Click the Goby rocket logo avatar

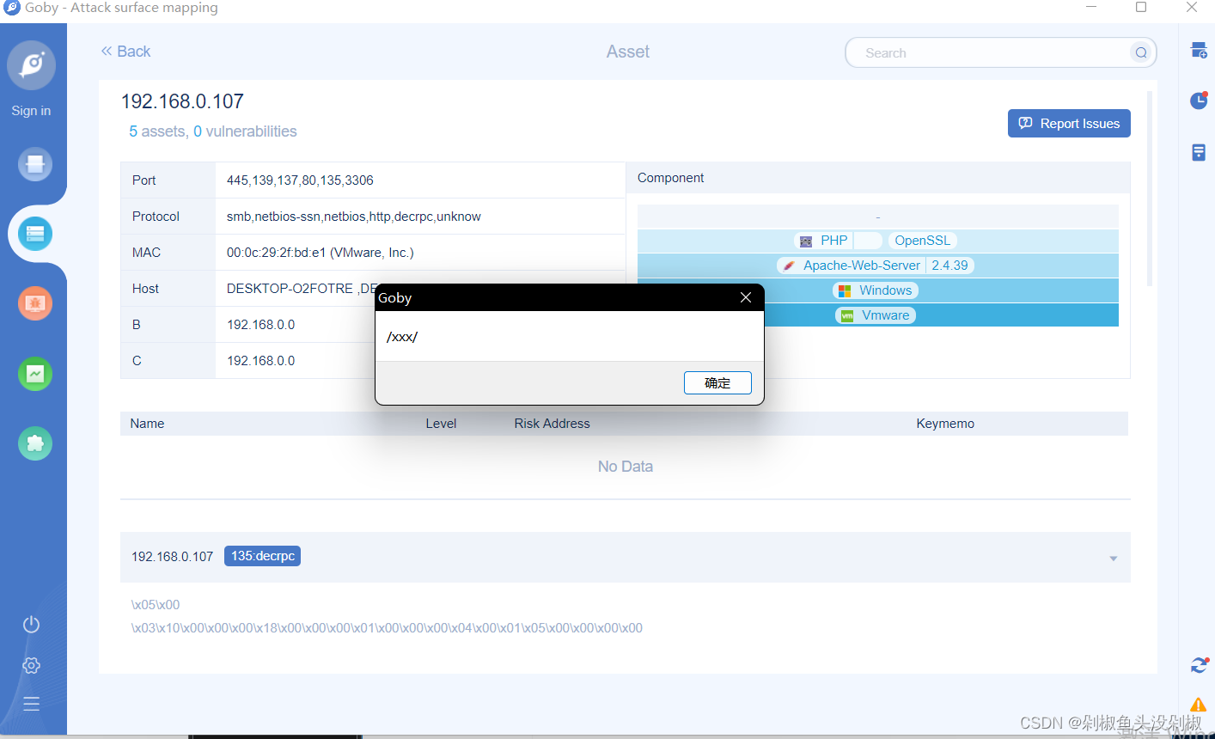click(32, 65)
